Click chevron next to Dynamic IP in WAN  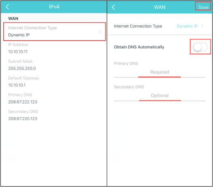click(x=202, y=26)
